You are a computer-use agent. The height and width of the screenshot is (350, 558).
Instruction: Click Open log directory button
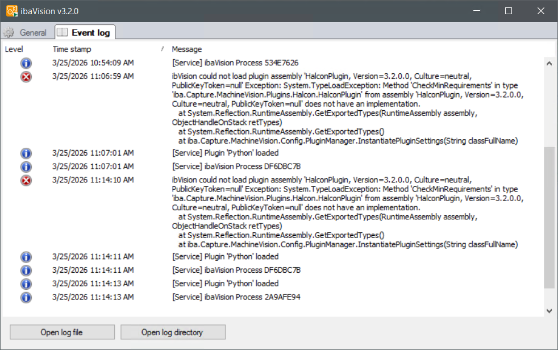173,332
